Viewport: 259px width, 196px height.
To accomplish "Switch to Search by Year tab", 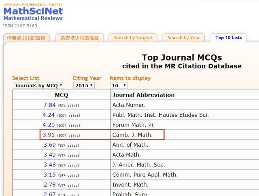I will click(184, 38).
